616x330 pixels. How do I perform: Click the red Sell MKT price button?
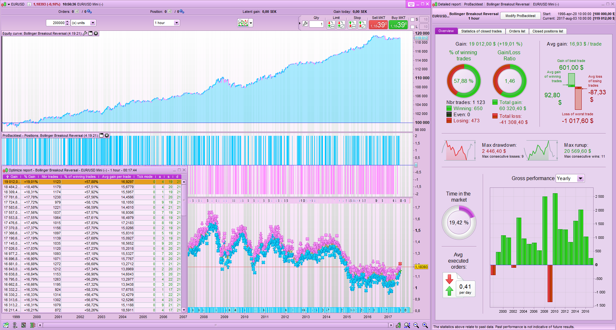tap(378, 25)
